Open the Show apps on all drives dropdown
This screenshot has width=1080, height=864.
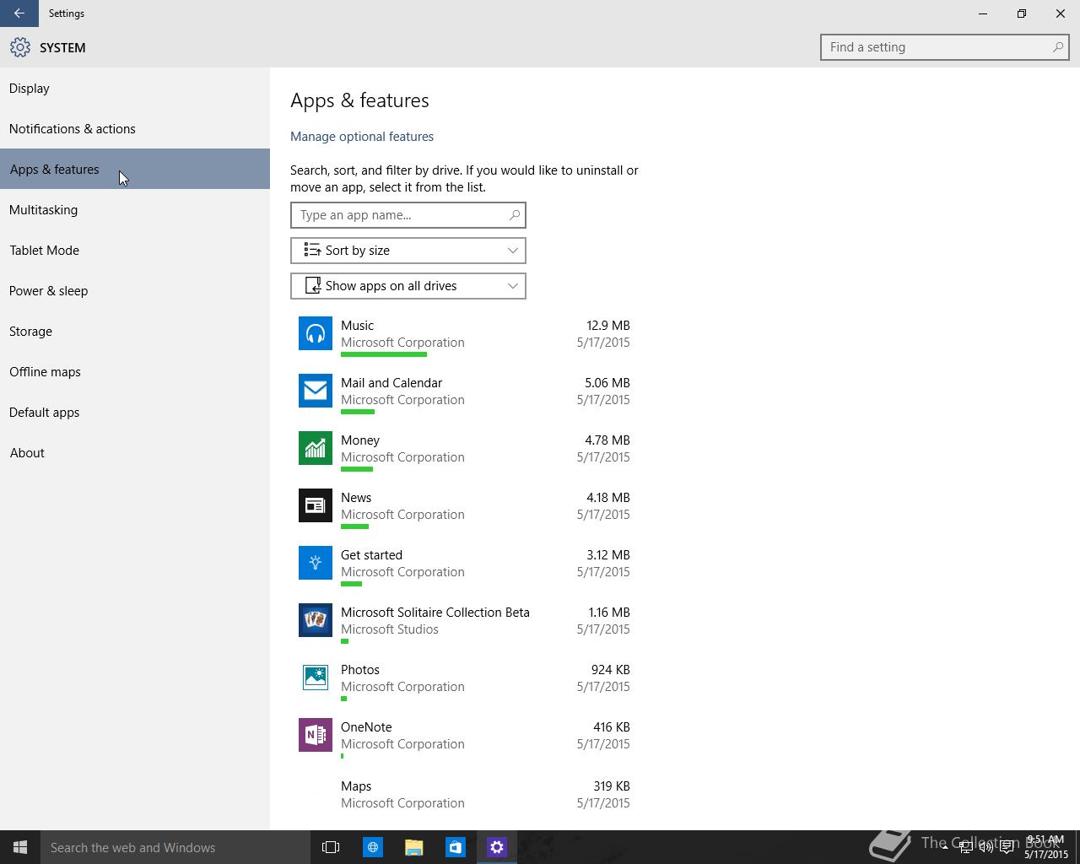click(x=408, y=286)
